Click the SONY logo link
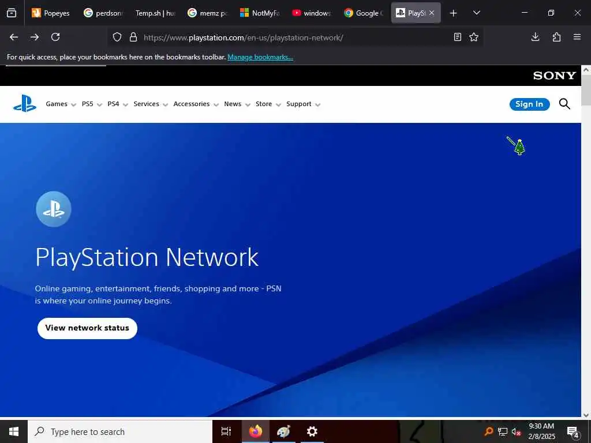Screen dimensions: 591x443 pos(555,76)
